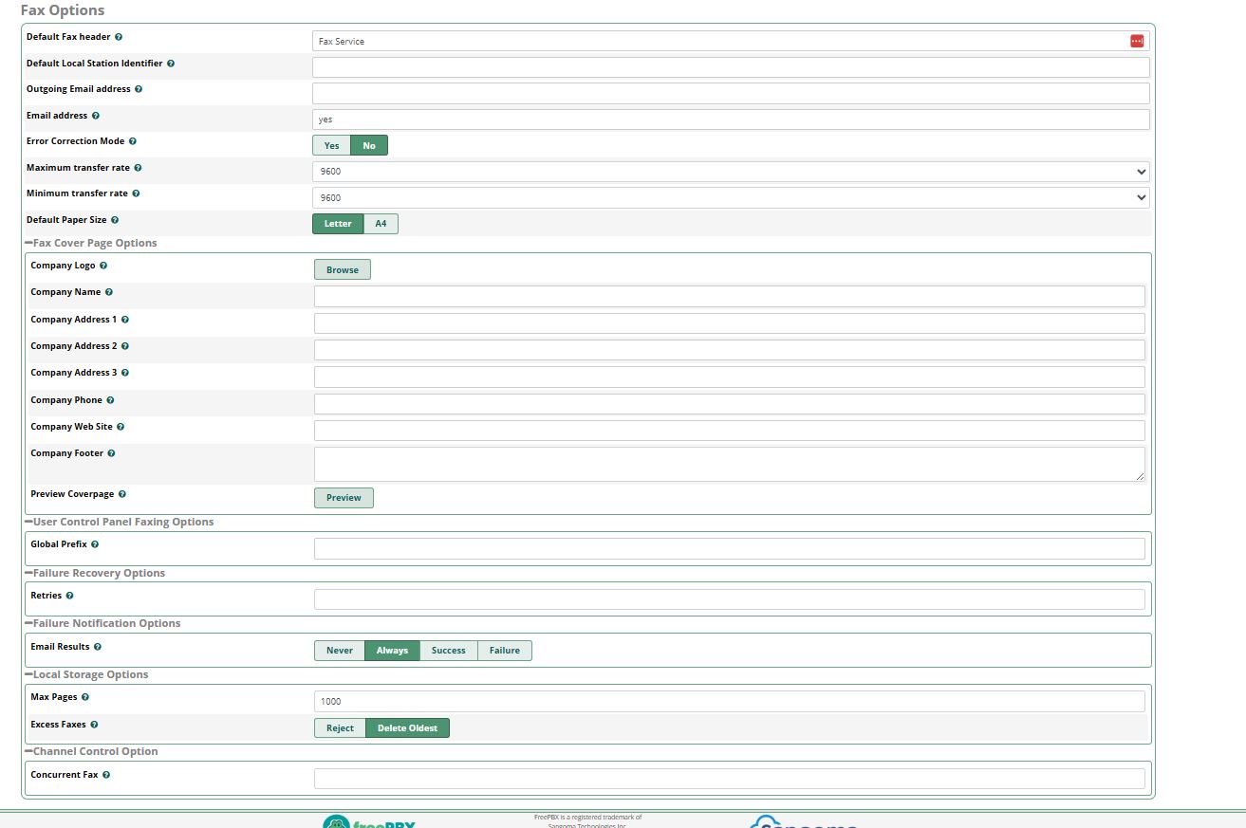Viewport: 1246px width, 828px height.
Task: Open help tooltip for Error Correction Mode
Action: tap(133, 141)
